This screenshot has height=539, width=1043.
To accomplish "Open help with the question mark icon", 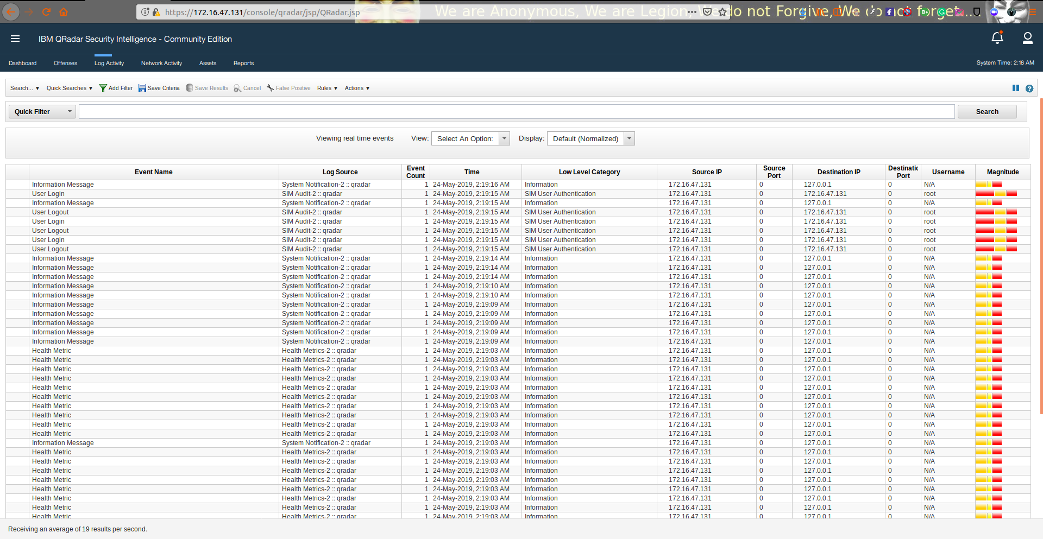I will 1029,88.
